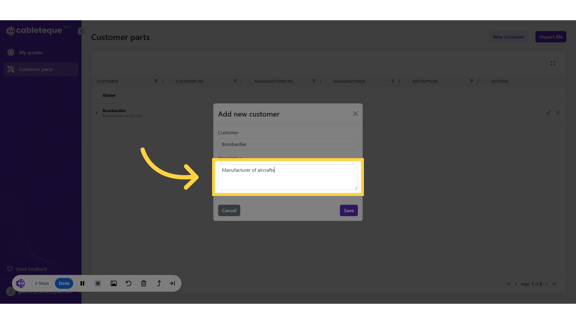The height and width of the screenshot is (324, 576).
Task: Click the upward arrow icon in recorder toolbar
Action: (159, 283)
